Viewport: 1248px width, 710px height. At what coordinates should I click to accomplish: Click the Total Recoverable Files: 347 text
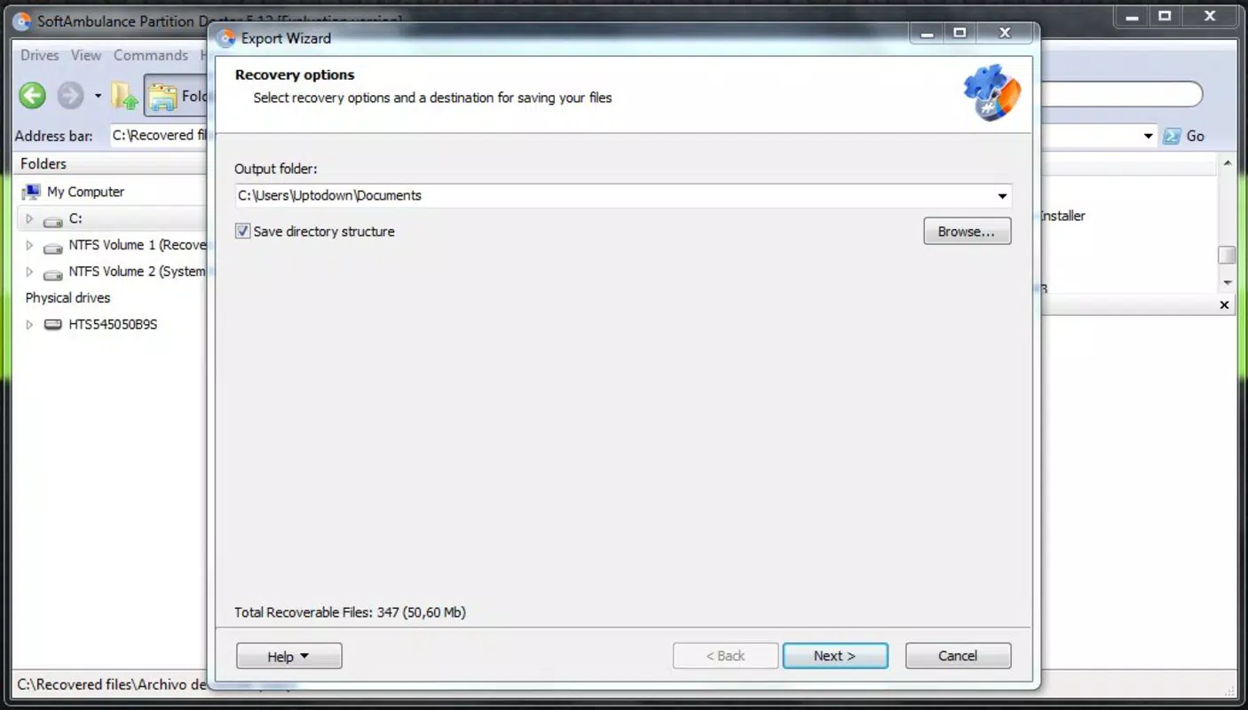coord(350,612)
